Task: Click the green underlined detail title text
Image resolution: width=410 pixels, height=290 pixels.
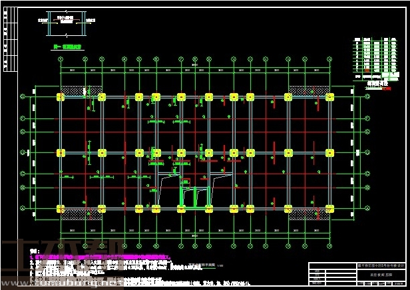Action: pos(67,47)
